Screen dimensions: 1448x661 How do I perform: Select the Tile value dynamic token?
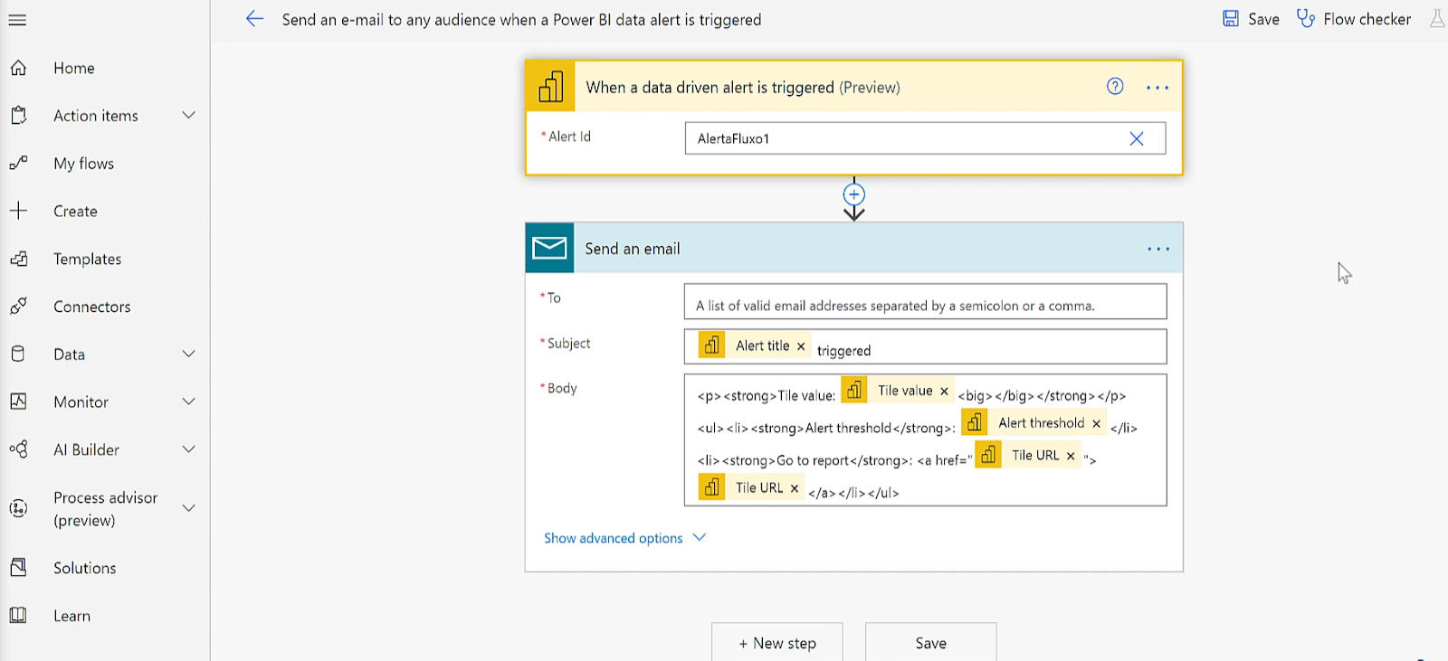898,391
